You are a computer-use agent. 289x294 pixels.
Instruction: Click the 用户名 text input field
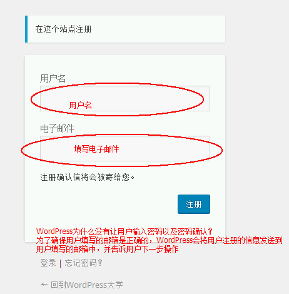125,98
